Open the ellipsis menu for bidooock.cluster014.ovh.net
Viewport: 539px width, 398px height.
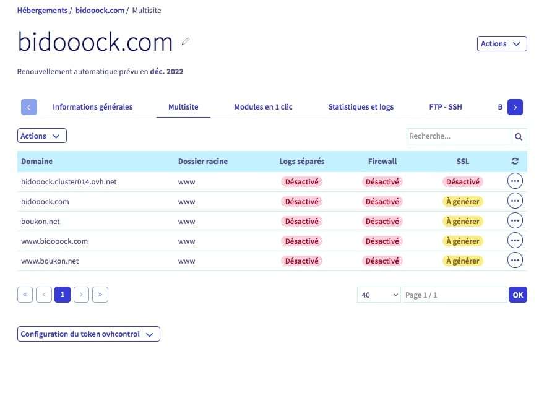[515, 181]
